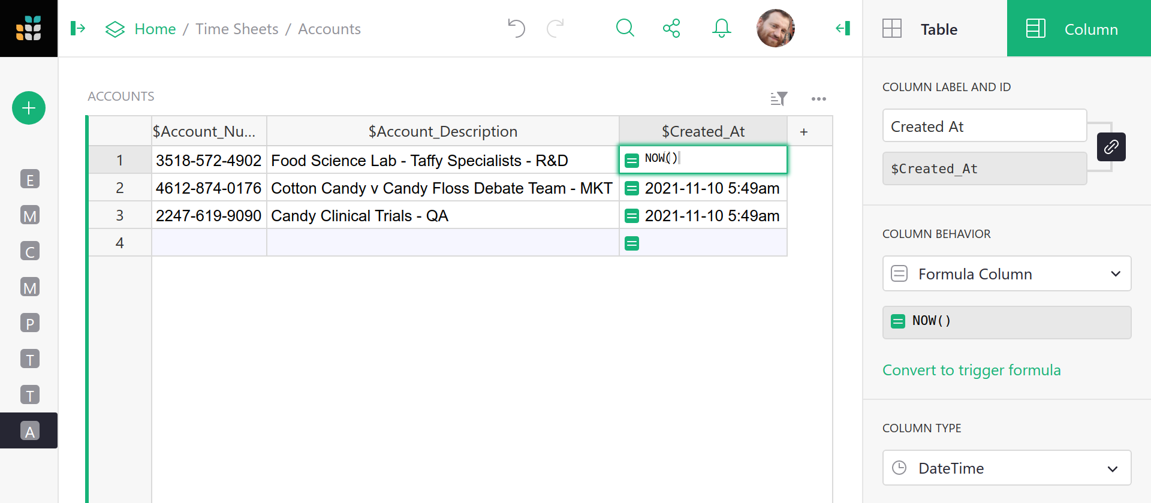Click the Undo icon
Screen dimensions: 1151x503
click(516, 28)
